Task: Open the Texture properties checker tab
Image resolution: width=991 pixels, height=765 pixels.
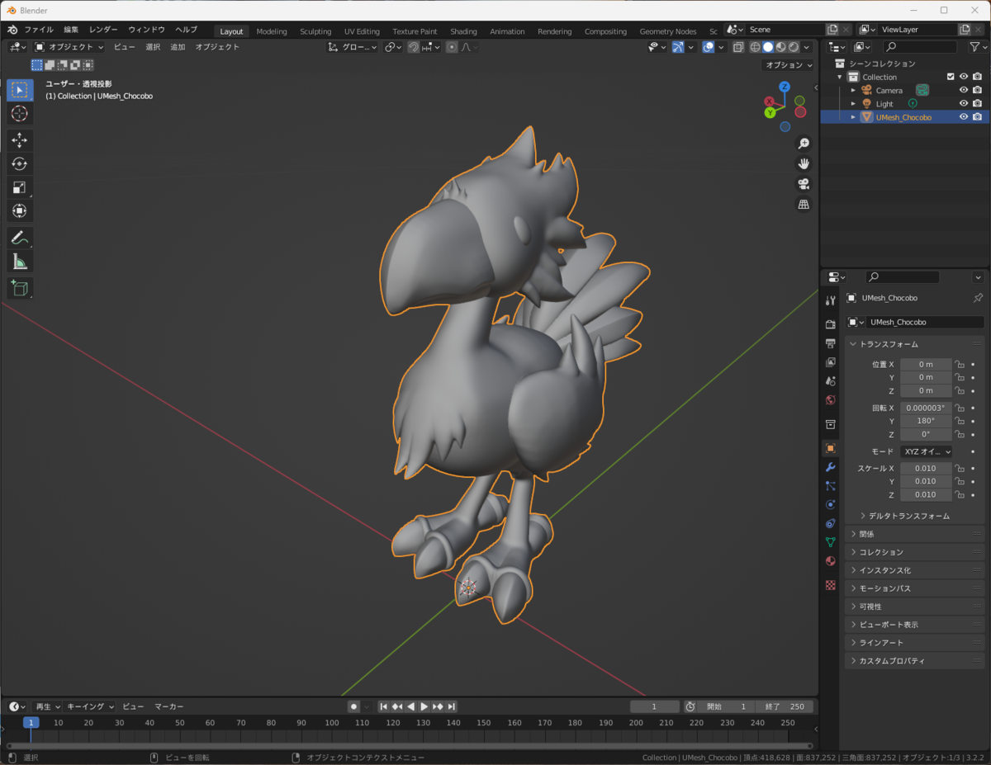Action: point(831,585)
